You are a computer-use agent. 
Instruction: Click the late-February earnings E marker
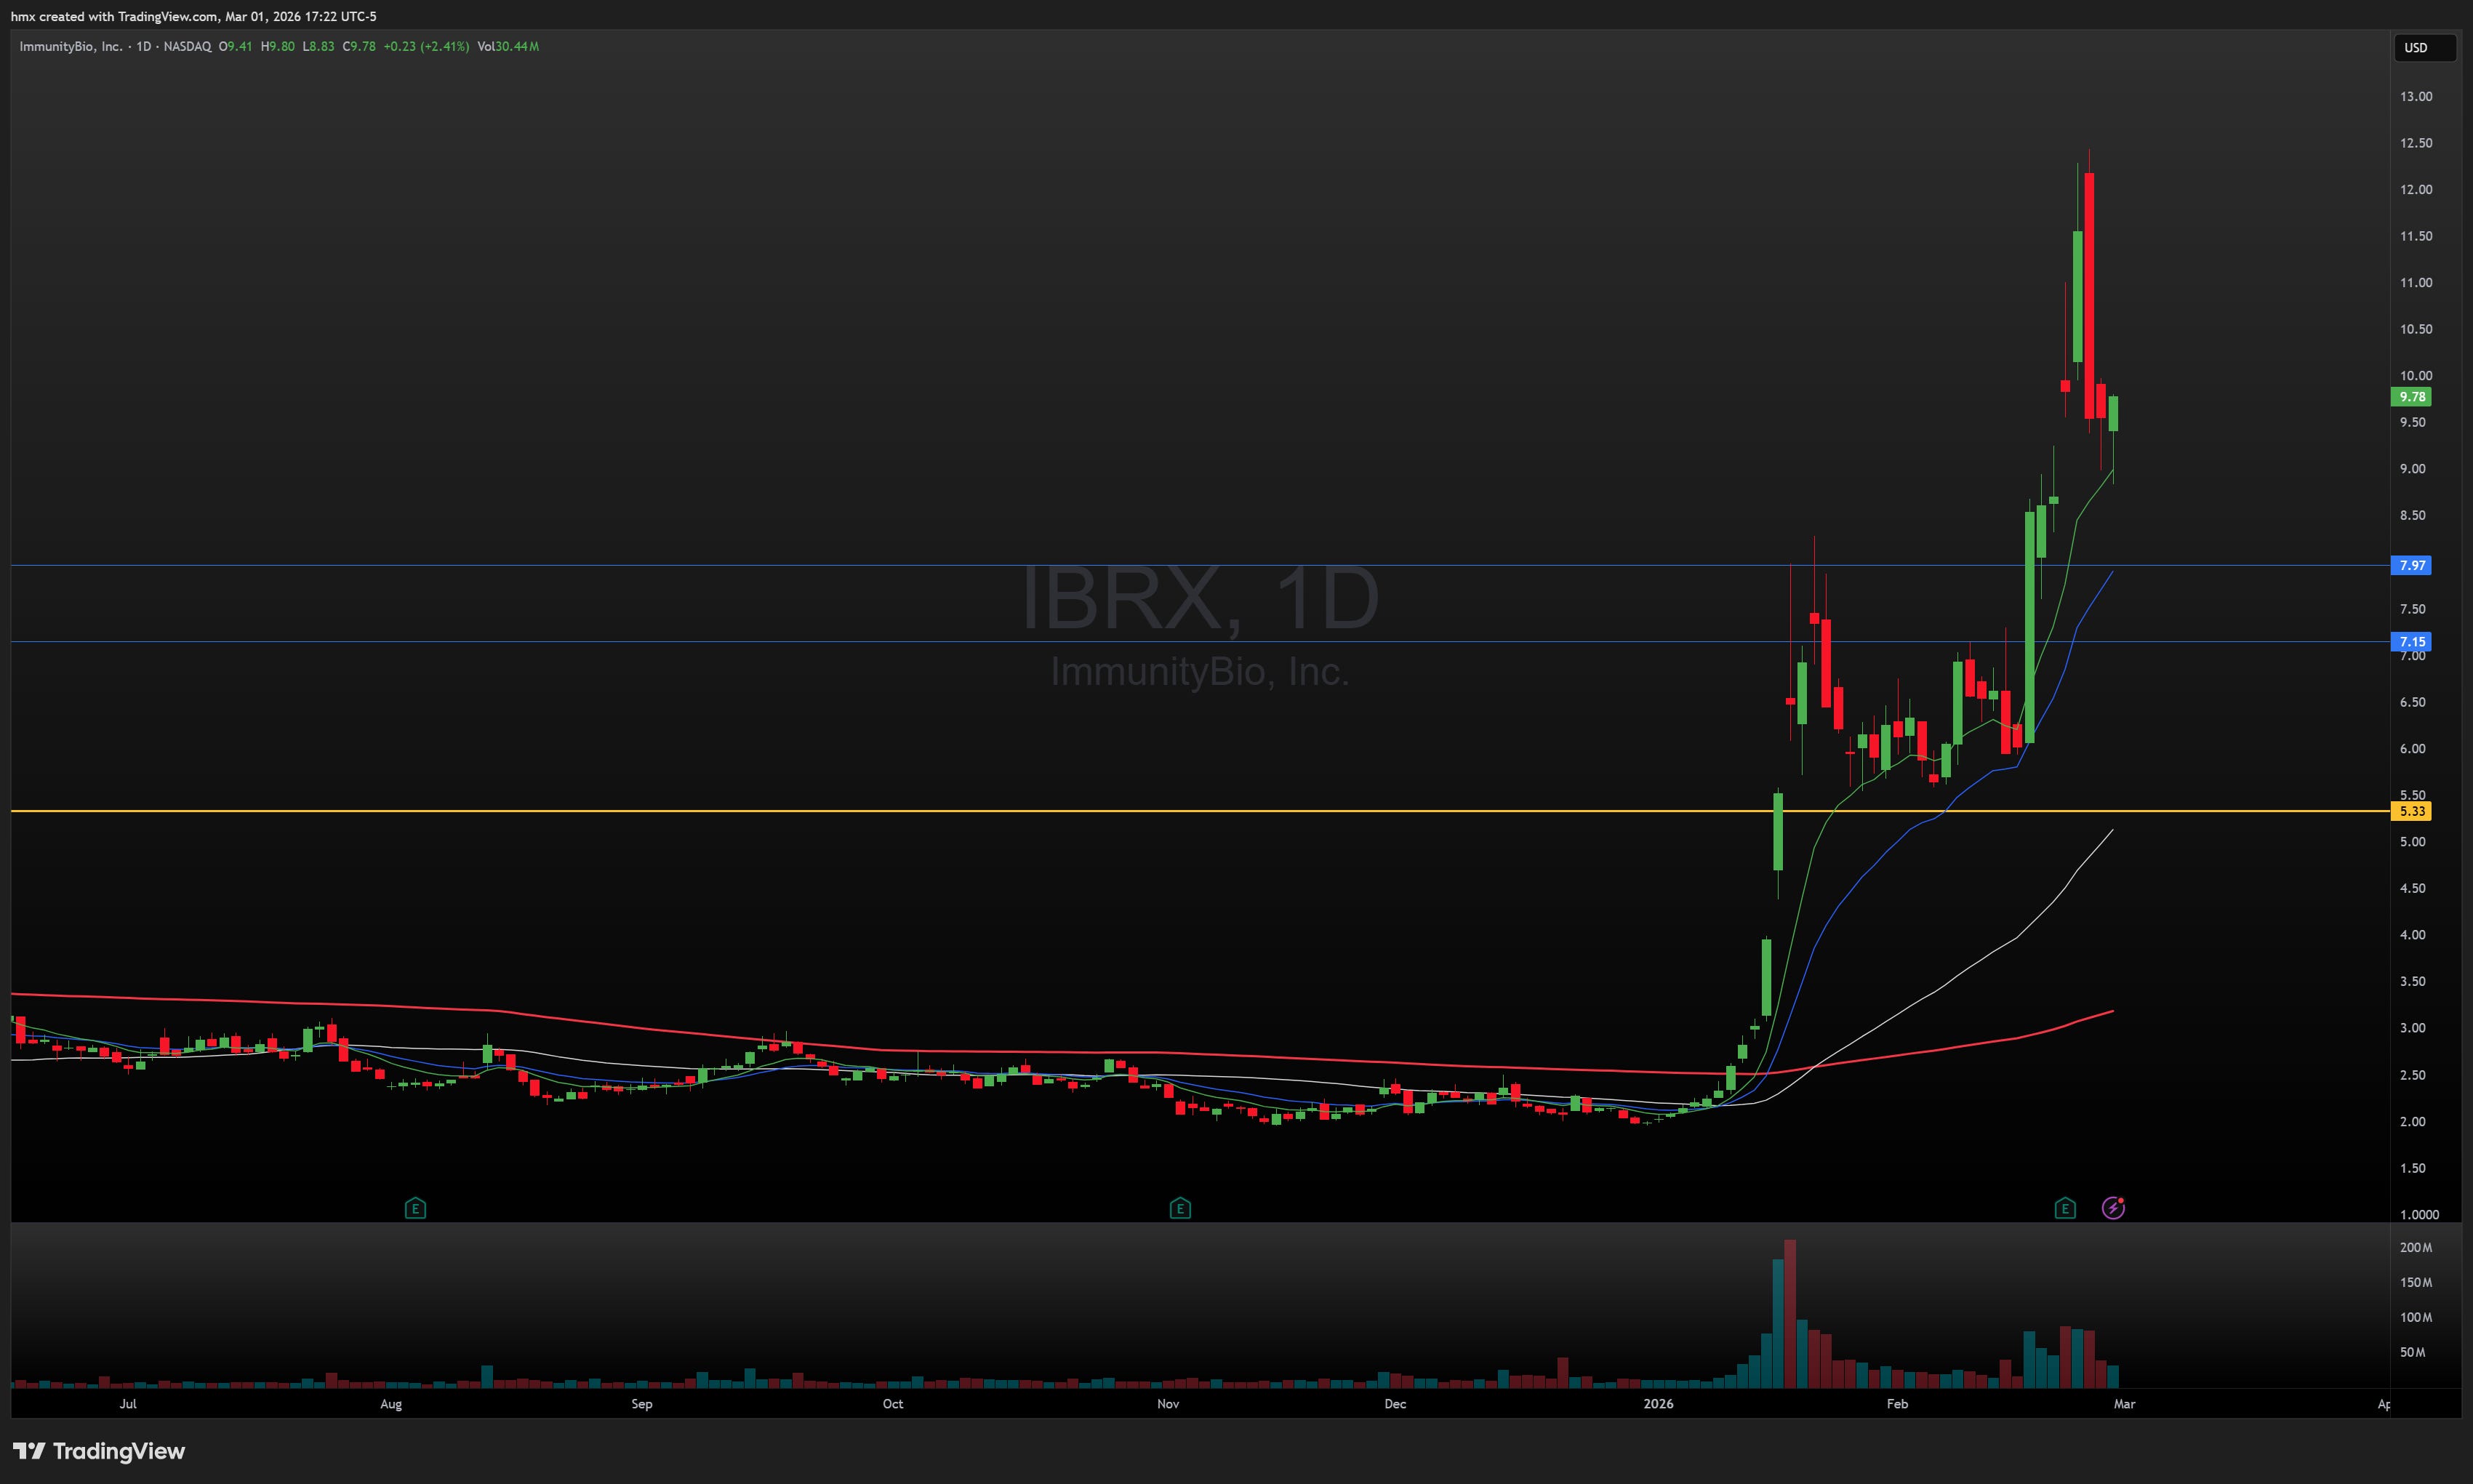pyautogui.click(x=2065, y=1208)
